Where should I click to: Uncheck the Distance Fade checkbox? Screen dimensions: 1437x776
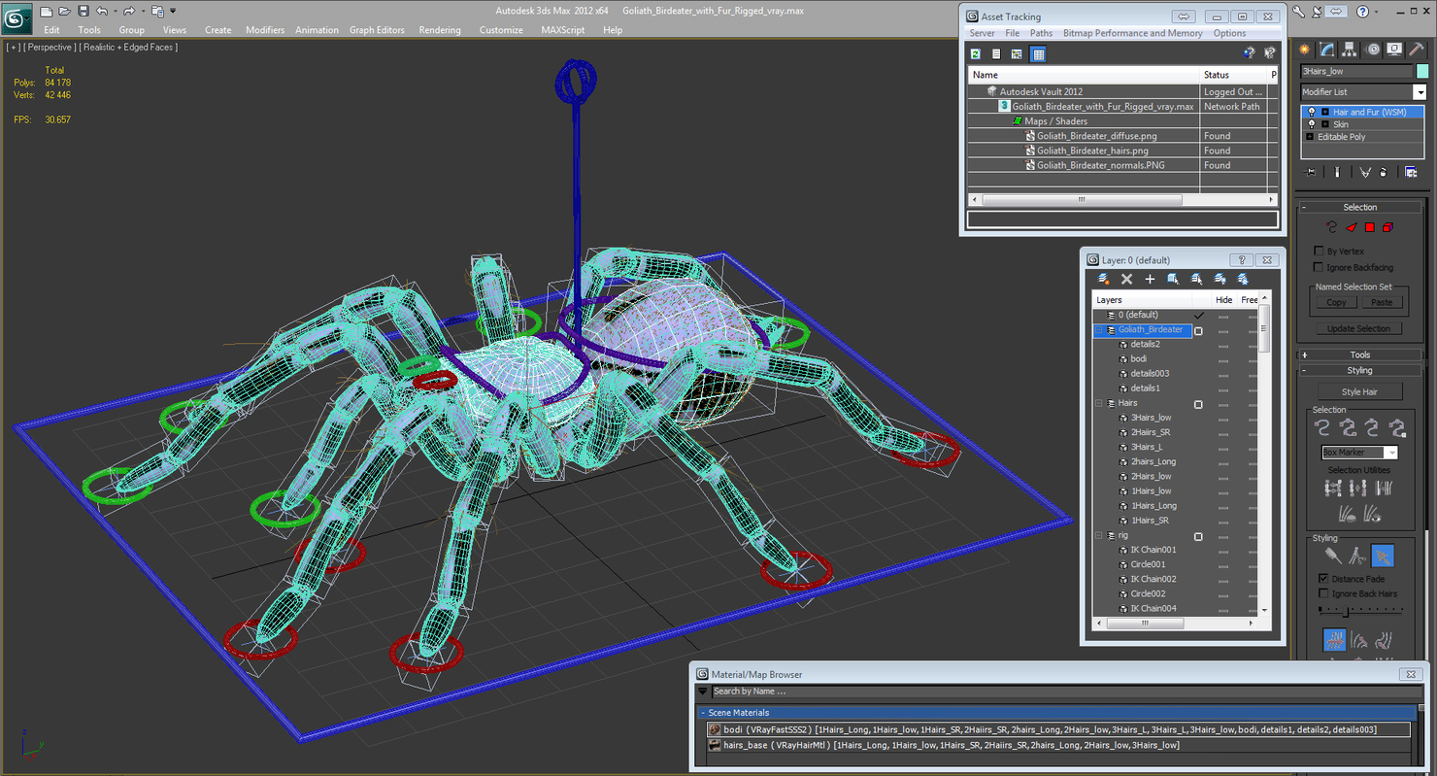[x=1323, y=579]
